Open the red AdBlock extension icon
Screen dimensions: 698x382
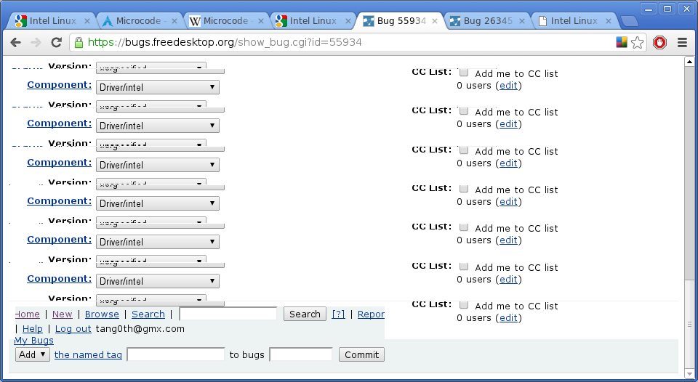tap(659, 43)
